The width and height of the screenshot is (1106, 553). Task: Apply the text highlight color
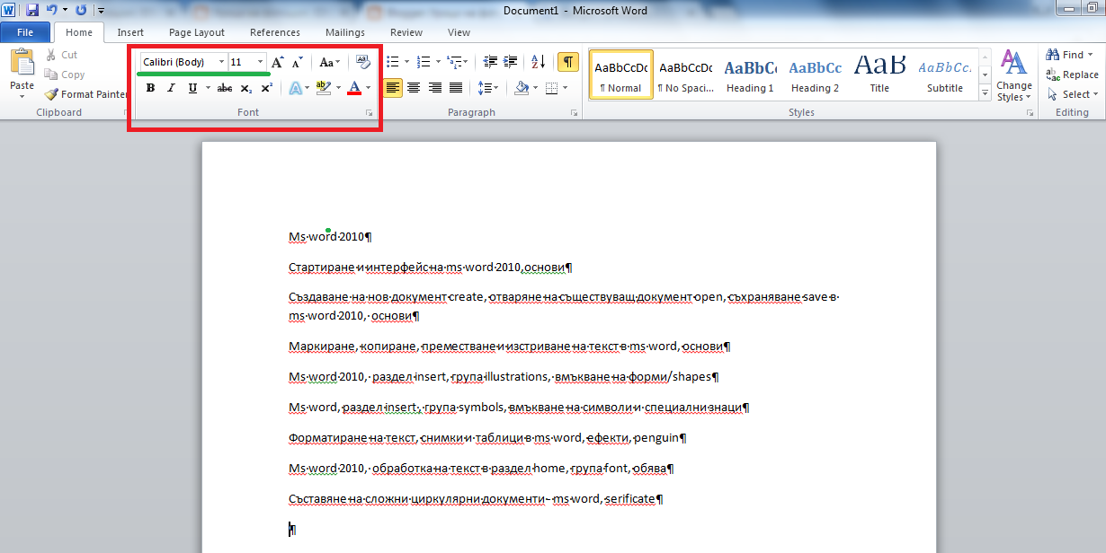click(324, 88)
